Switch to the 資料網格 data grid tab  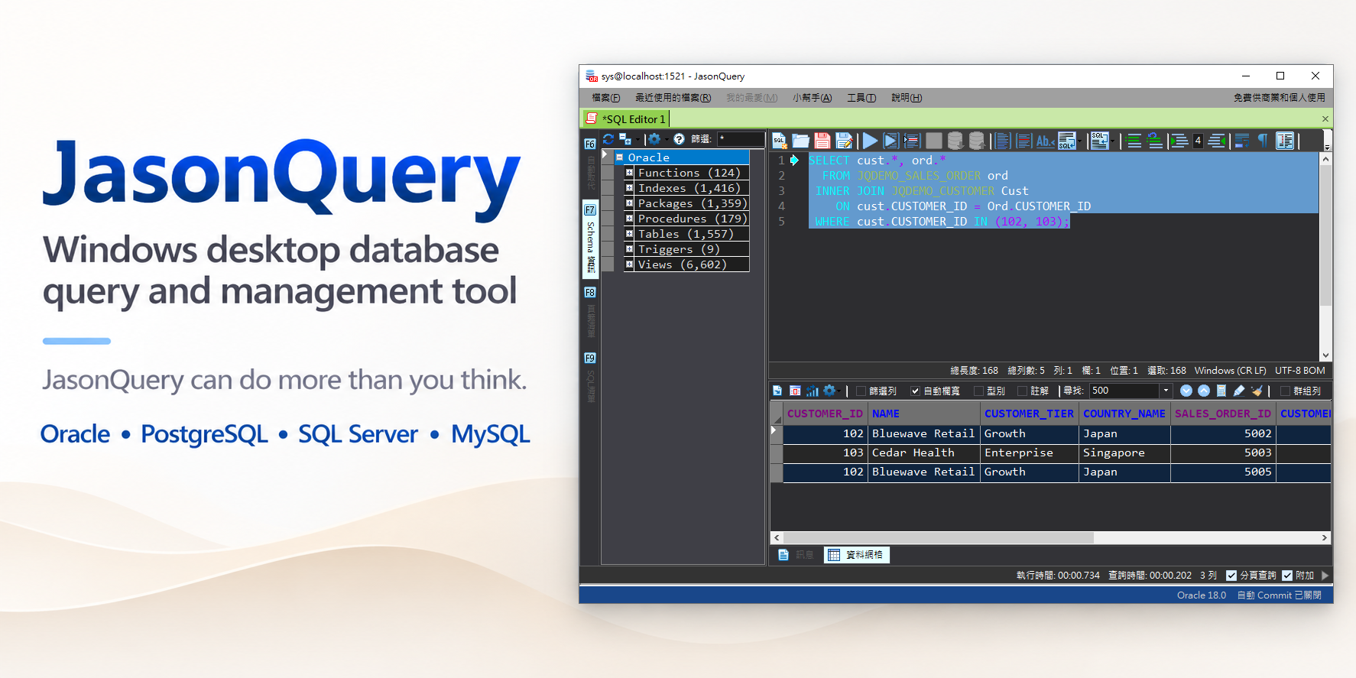click(x=856, y=555)
